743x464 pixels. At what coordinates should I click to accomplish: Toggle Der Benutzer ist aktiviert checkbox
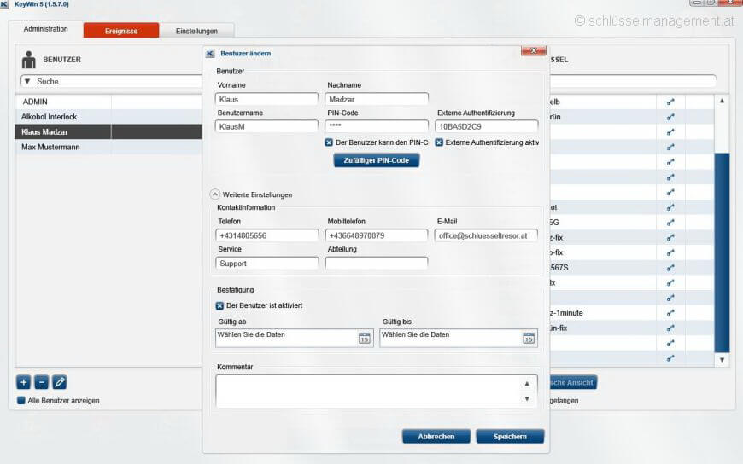(x=220, y=305)
